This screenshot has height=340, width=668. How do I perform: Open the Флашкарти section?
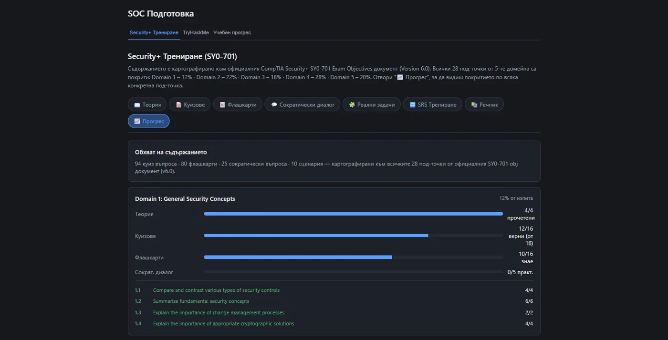click(238, 104)
